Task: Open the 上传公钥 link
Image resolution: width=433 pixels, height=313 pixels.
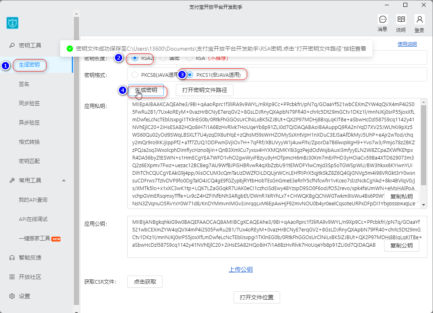Action: coord(241,269)
